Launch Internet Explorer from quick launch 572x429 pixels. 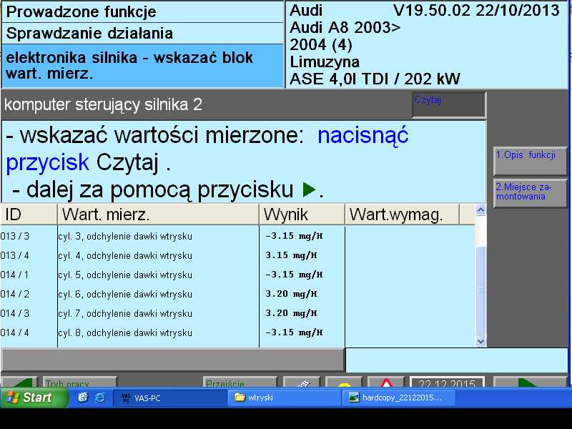(x=99, y=398)
